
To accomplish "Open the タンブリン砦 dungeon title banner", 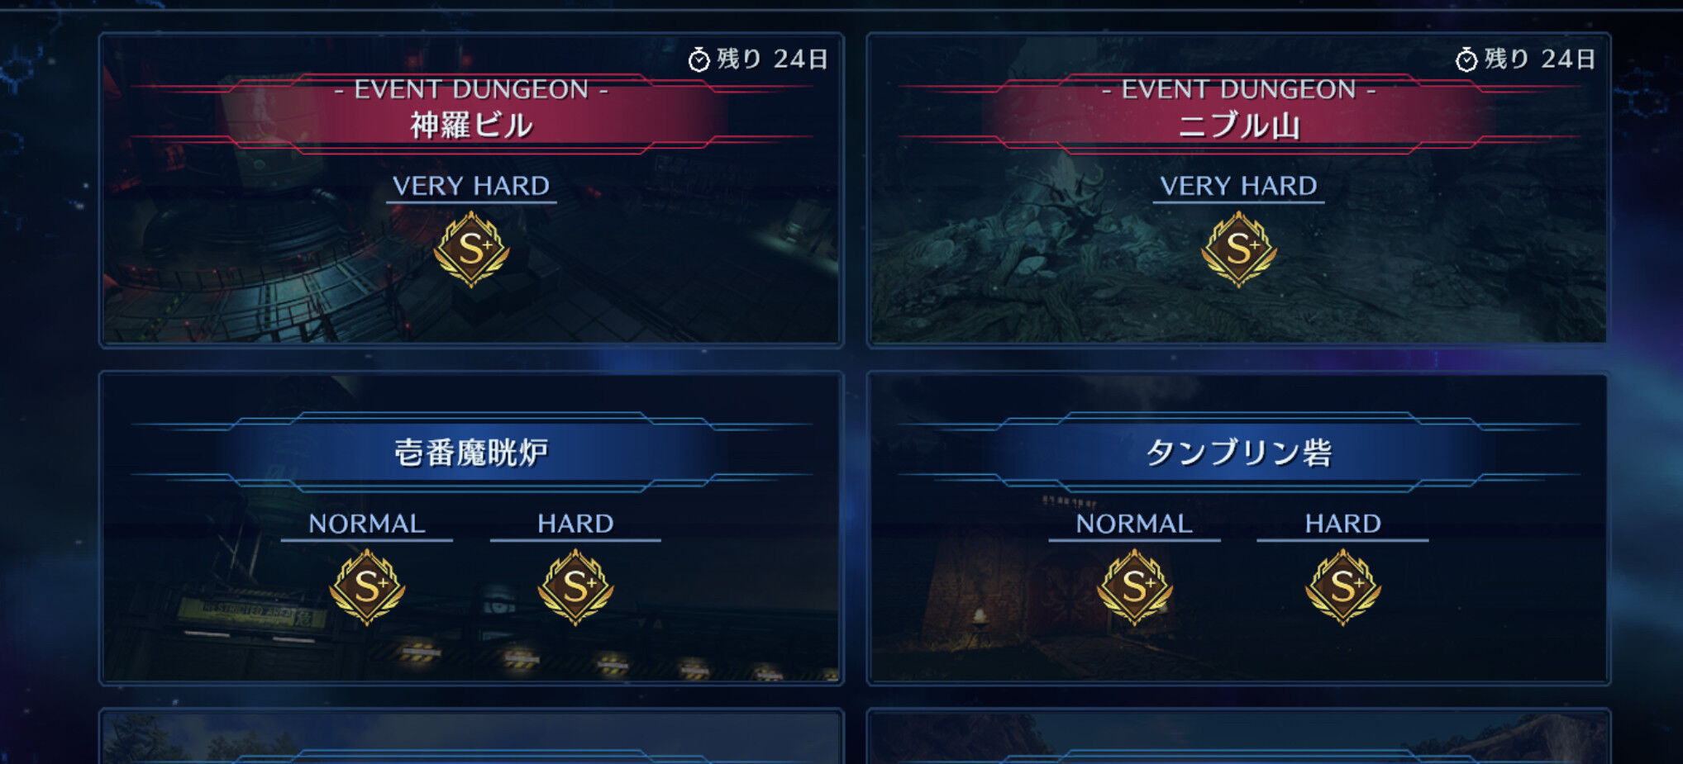I will click(1238, 452).
